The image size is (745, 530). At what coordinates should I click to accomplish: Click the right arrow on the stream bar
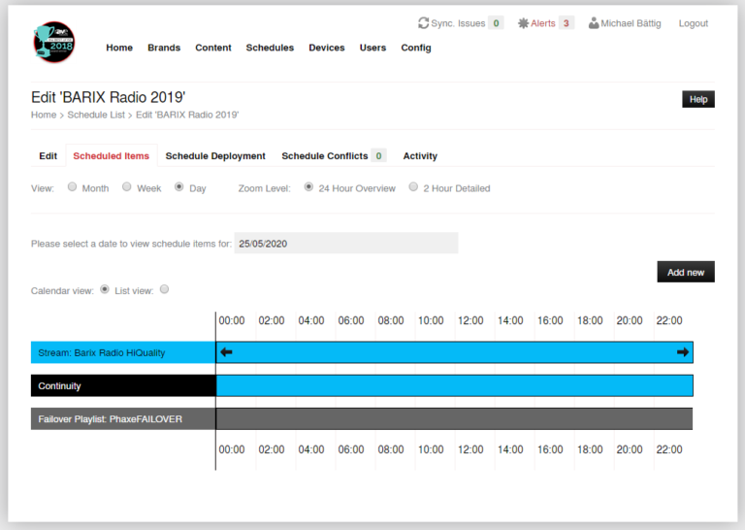pyautogui.click(x=682, y=352)
